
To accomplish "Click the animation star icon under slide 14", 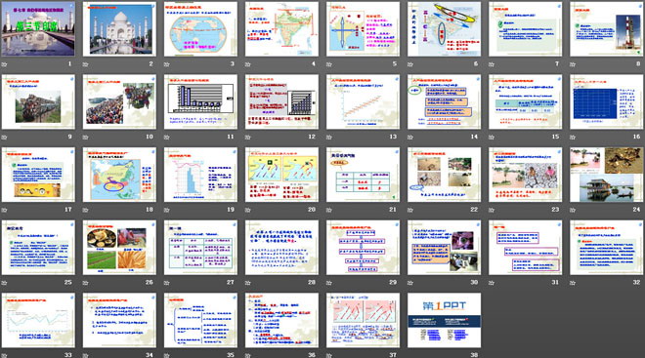I will pyautogui.click(x=410, y=137).
